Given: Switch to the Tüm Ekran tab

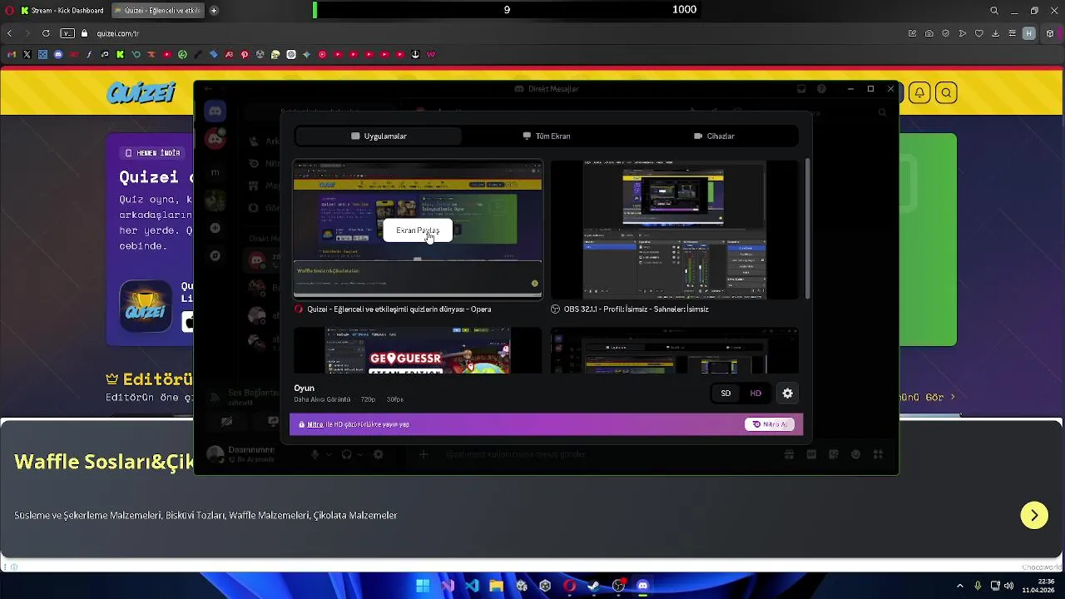Looking at the screenshot, I should (547, 136).
